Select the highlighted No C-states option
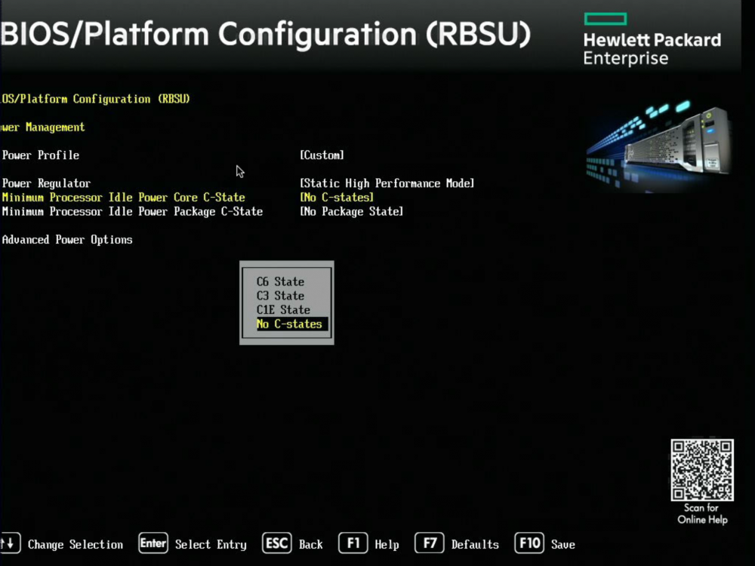Screen dimensions: 755x566 tap(291, 324)
